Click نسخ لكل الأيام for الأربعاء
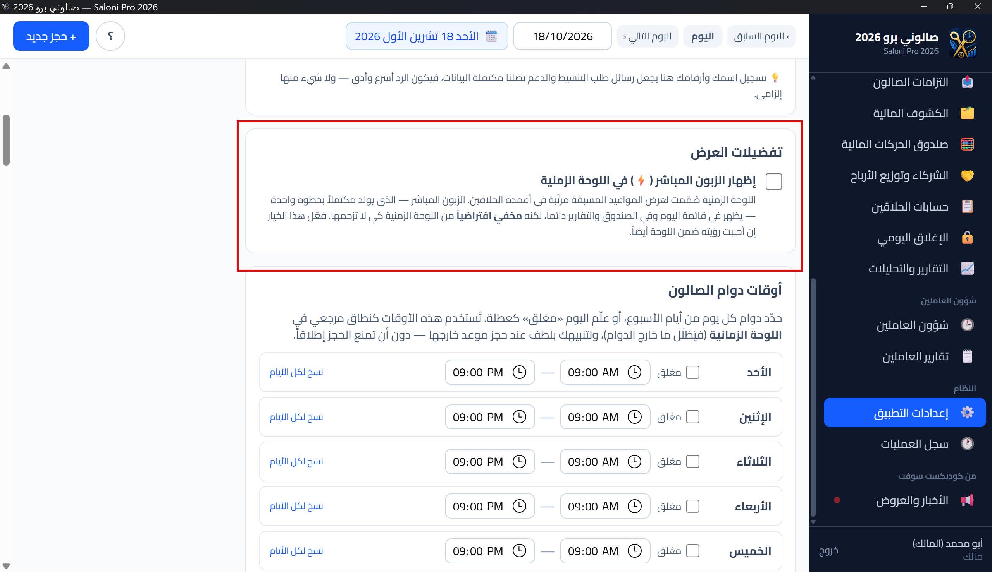The image size is (992, 572). coord(296,506)
